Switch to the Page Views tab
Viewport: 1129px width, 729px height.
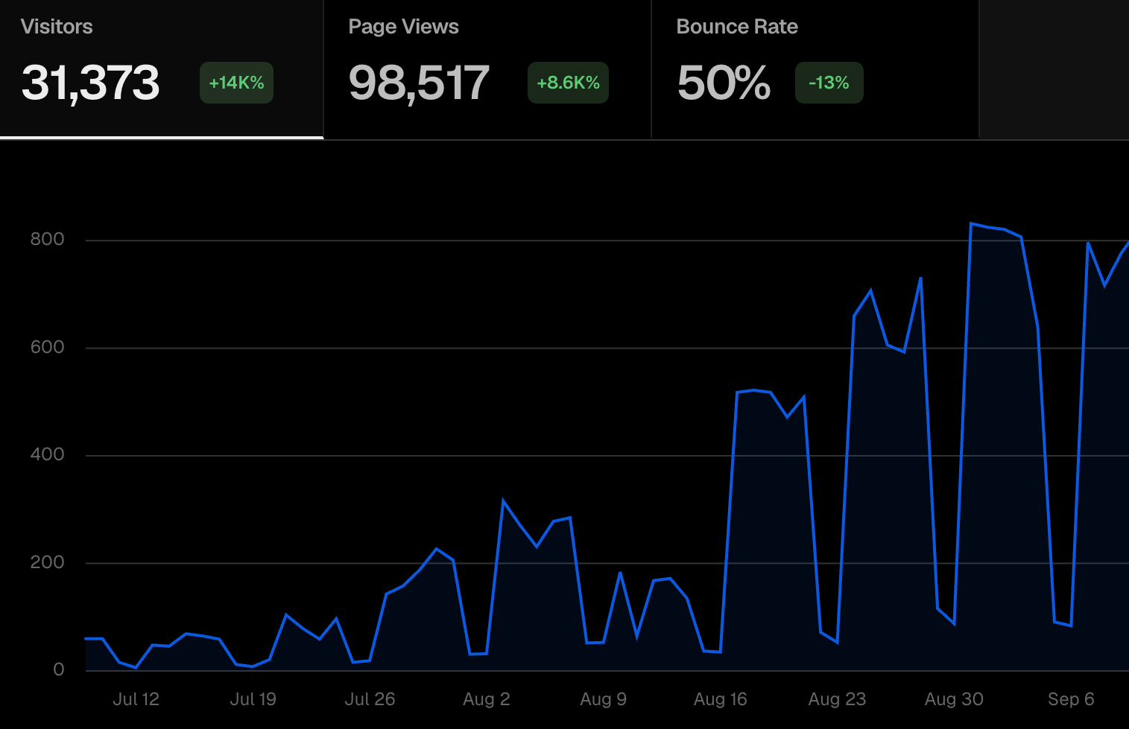point(487,69)
